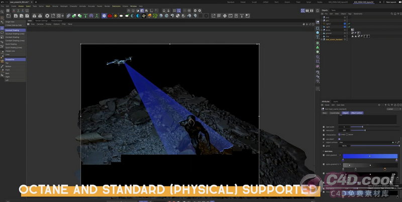
Task: Click the green figure icon in the toolbar
Action: 97,16
